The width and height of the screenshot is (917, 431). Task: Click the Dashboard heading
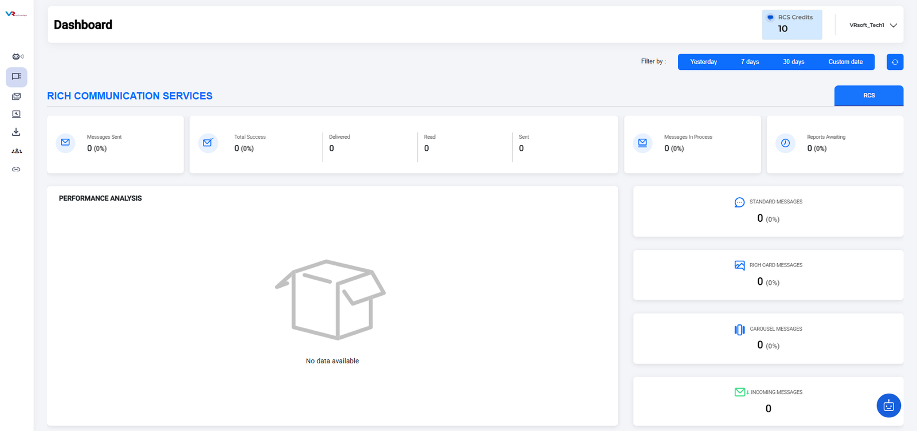[x=83, y=25]
